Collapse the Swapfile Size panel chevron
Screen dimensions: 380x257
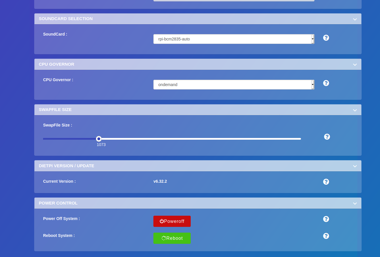click(355, 110)
